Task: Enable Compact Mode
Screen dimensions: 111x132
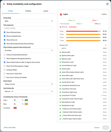Action: 4,70
